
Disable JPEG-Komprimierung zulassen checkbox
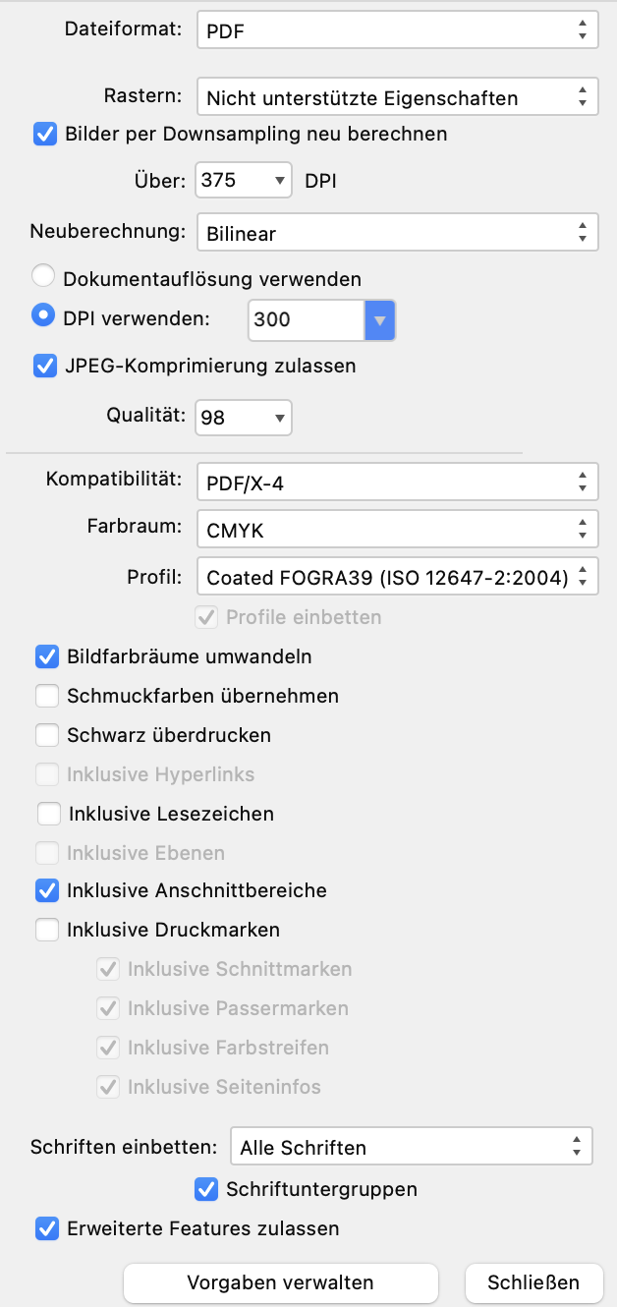tap(45, 366)
